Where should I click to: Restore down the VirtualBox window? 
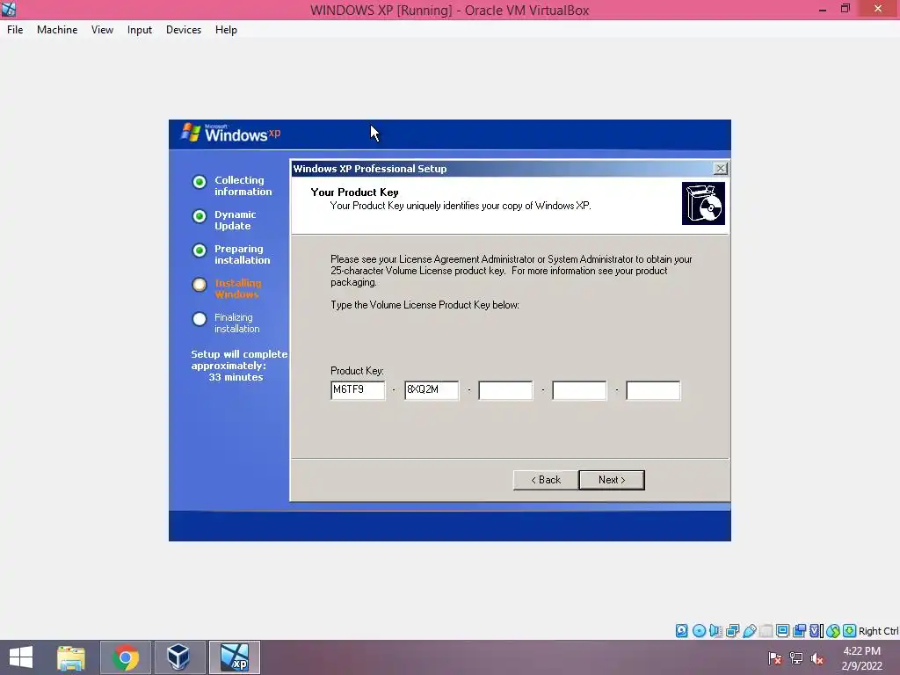pos(846,9)
